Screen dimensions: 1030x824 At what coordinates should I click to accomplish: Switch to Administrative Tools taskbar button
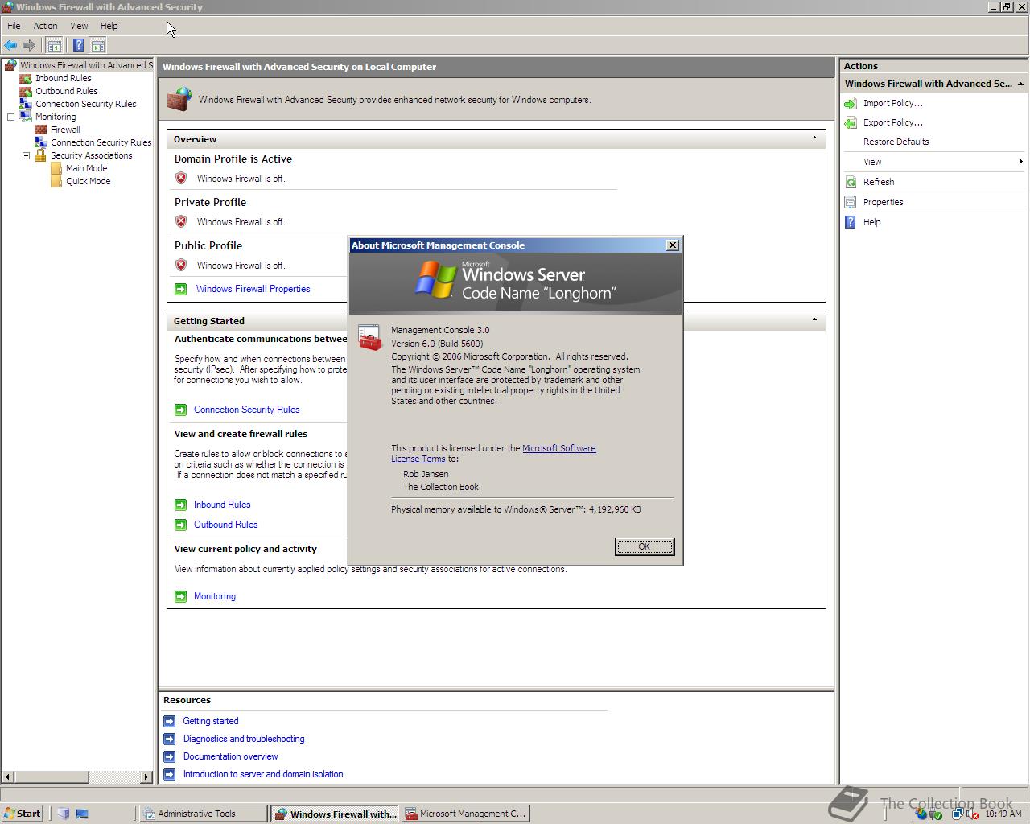coord(203,814)
